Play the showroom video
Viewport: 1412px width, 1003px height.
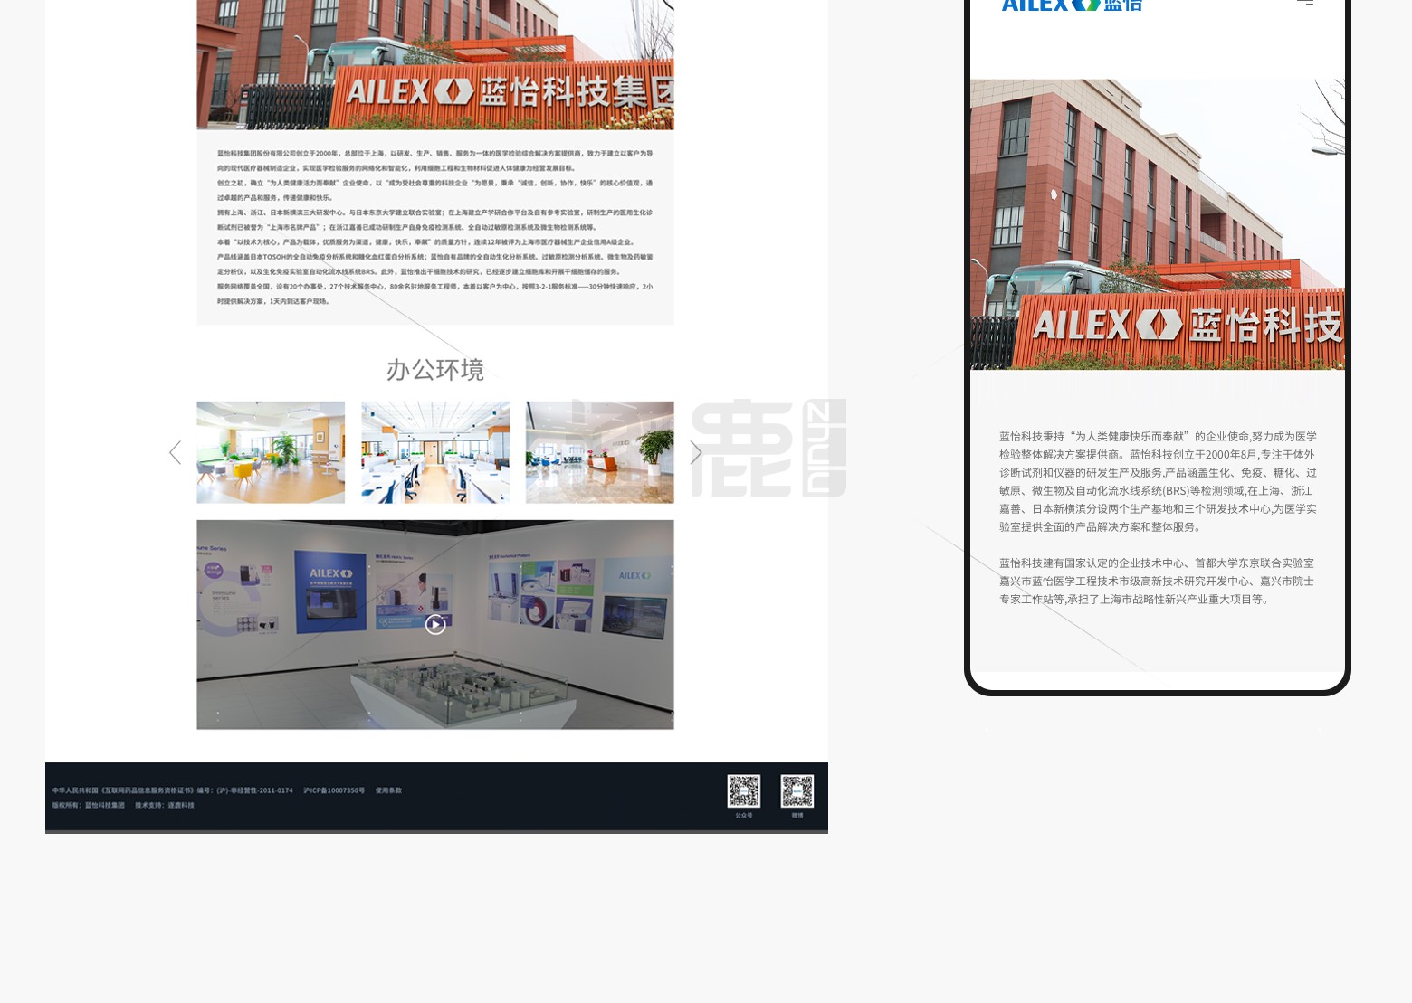435,624
